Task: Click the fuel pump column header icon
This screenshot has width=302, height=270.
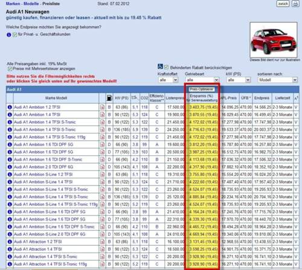Action: tap(109, 98)
